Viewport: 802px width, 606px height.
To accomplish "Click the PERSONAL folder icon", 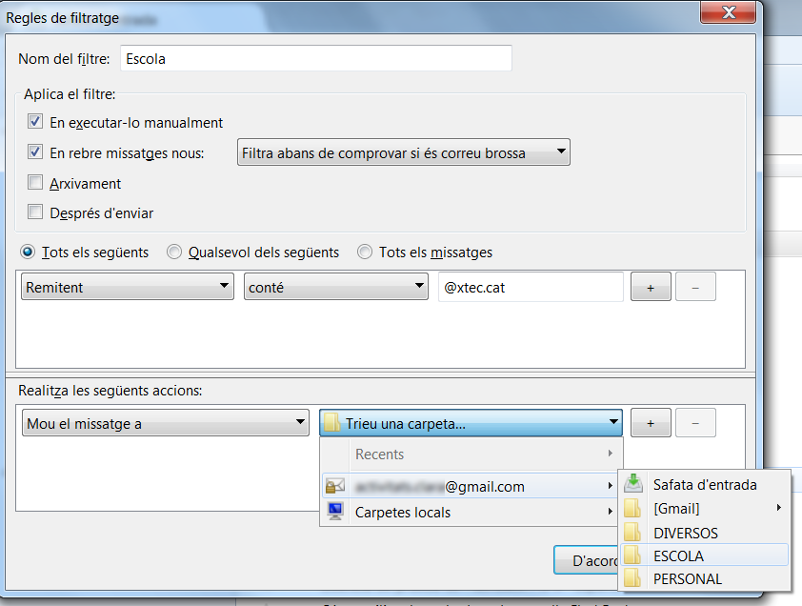I will [632, 578].
